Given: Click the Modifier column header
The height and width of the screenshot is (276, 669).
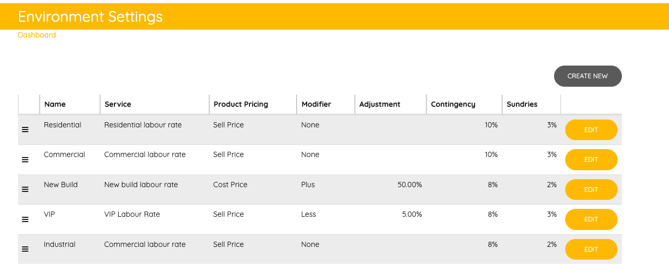Looking at the screenshot, I should pos(316,104).
